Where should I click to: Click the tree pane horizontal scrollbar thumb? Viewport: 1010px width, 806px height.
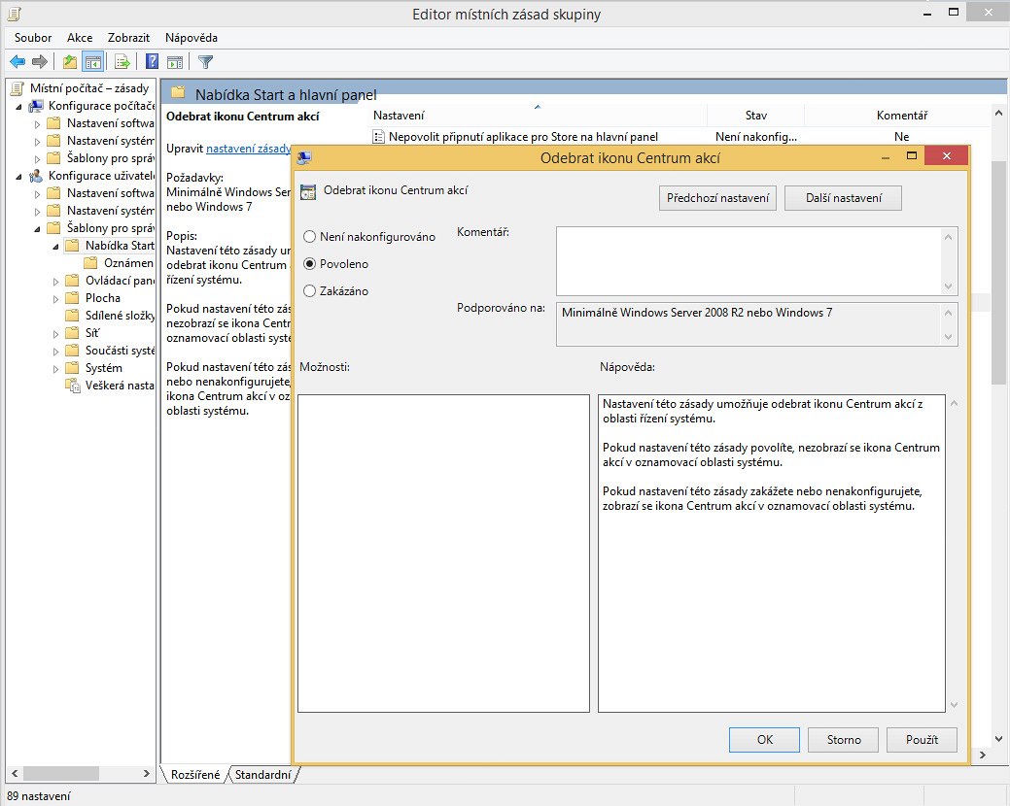[61, 773]
